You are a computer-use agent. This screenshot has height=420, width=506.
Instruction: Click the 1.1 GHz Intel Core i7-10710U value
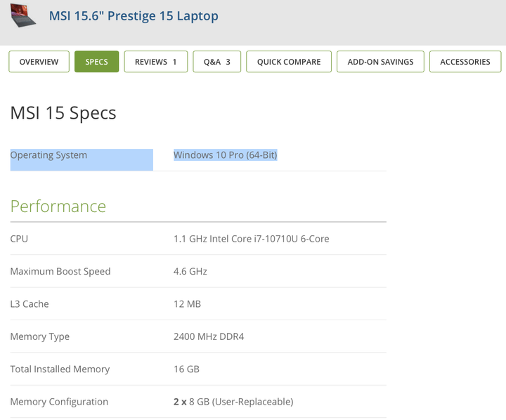(x=252, y=239)
